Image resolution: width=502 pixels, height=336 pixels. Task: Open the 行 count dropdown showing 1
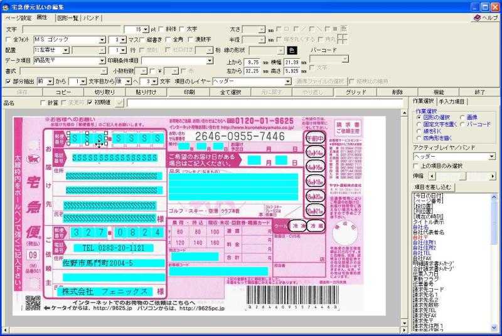coord(123,50)
